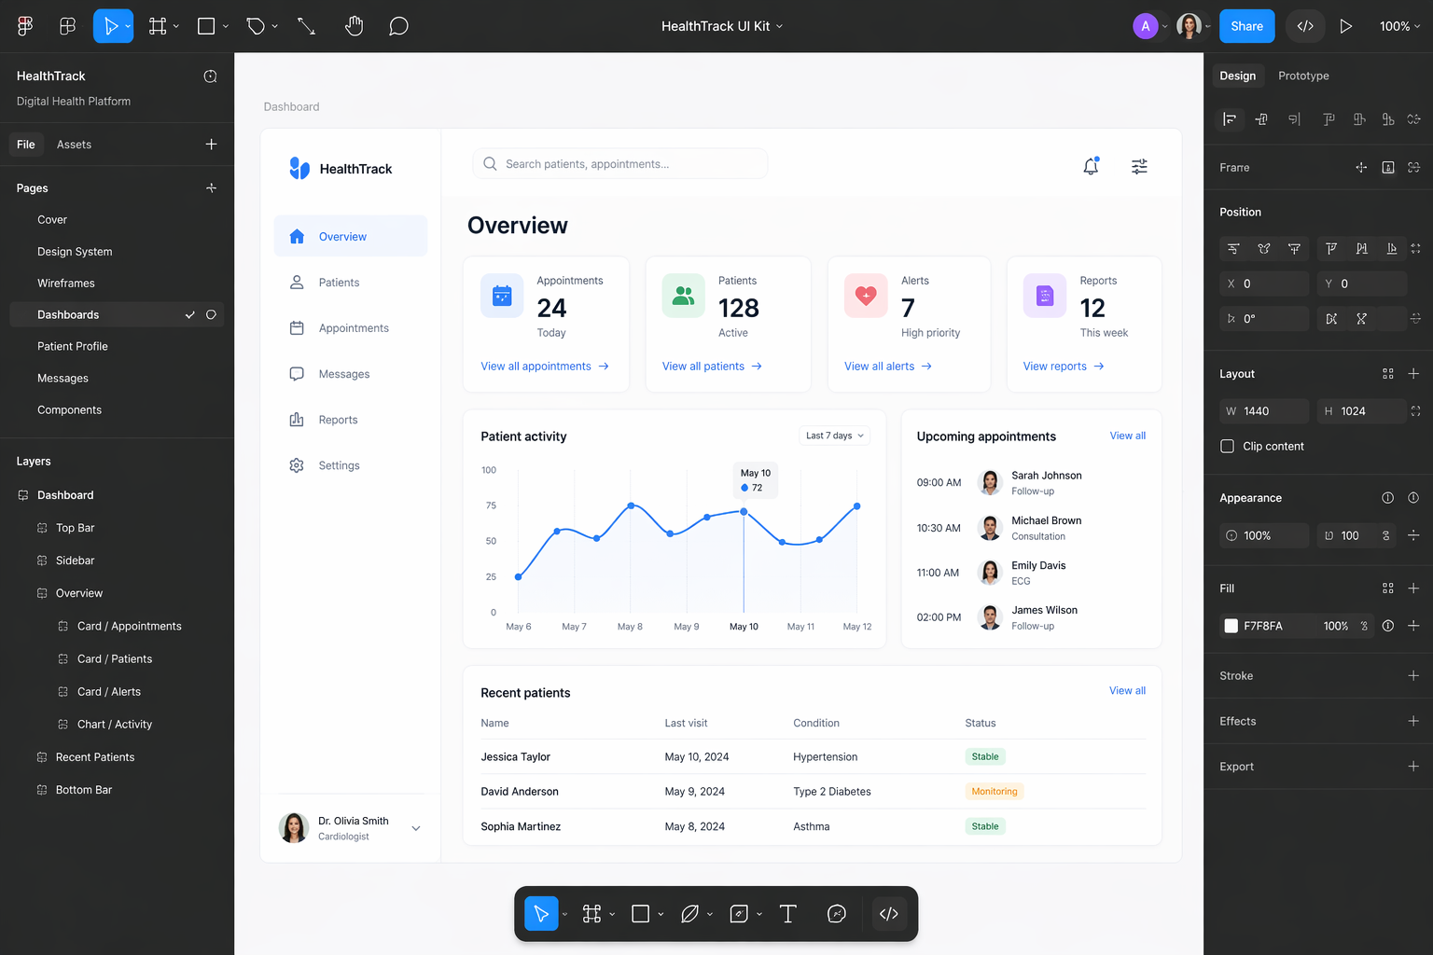The image size is (1433, 955).
Task: Click the Appointments calendar icon in HealthTrack sidebar
Action: click(297, 328)
